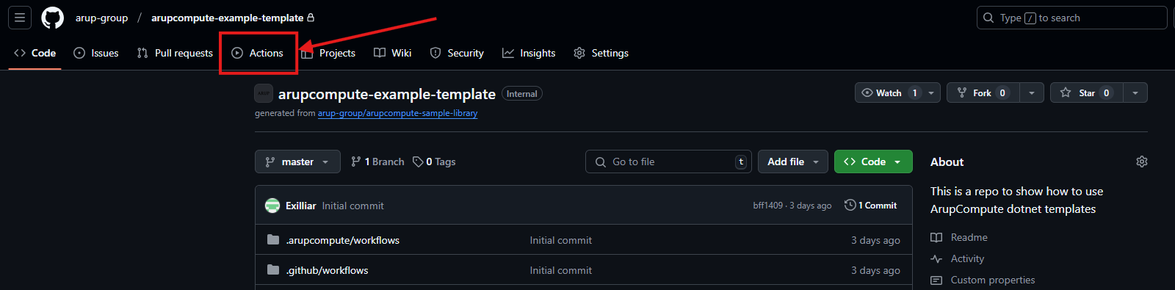
Task: Open the Activity link in About
Action: (958, 258)
